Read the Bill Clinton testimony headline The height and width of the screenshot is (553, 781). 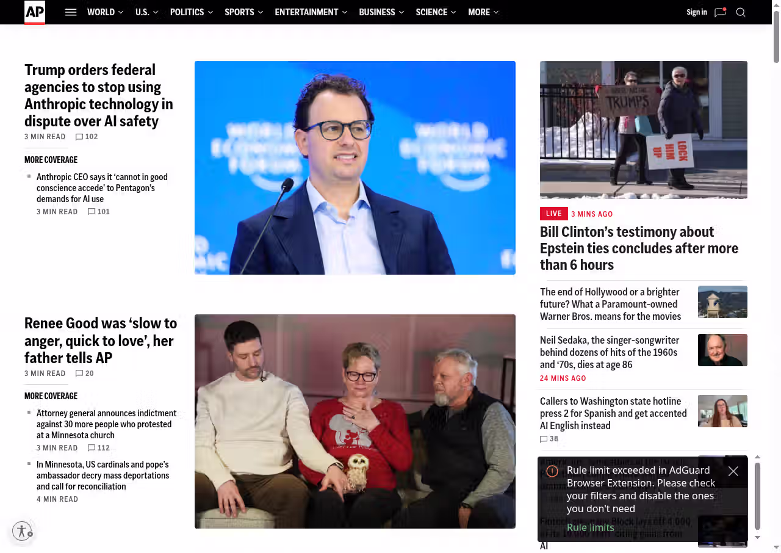click(x=639, y=248)
